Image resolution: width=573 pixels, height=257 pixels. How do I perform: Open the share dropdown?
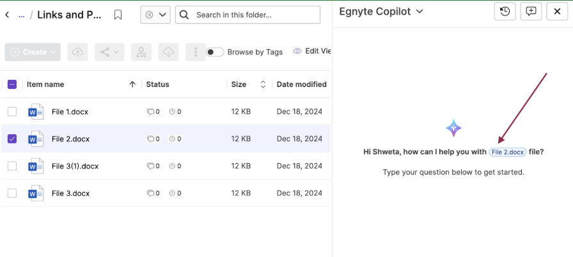tap(109, 52)
